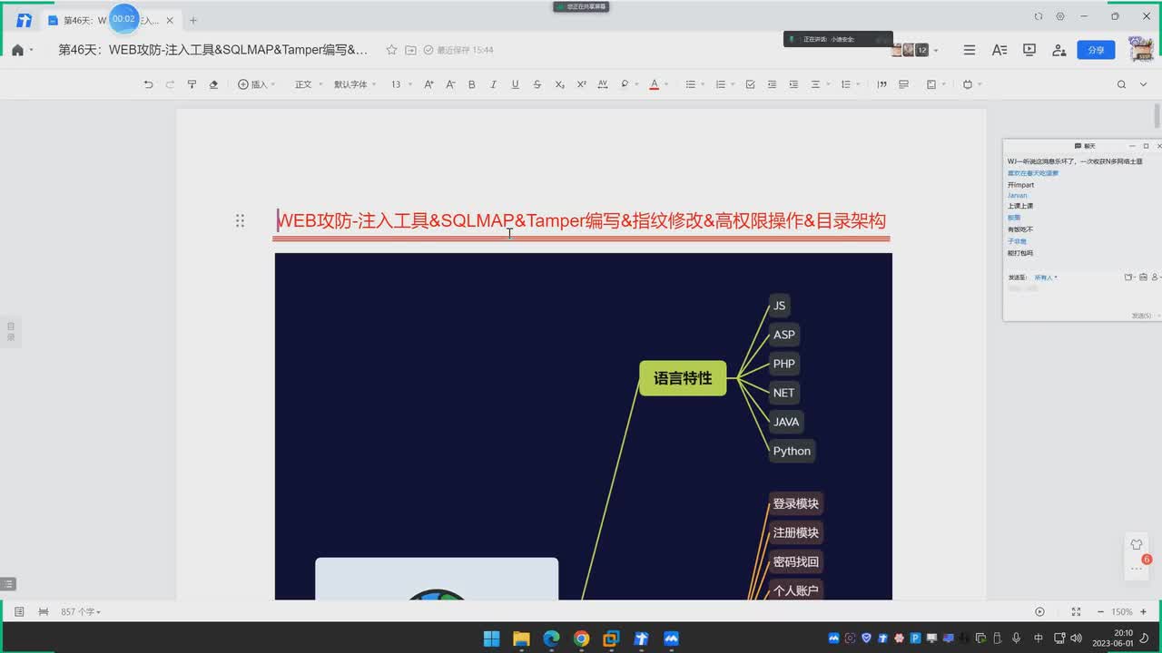
Task: Open the word count 857 个字 dropdown
Action: click(x=81, y=612)
